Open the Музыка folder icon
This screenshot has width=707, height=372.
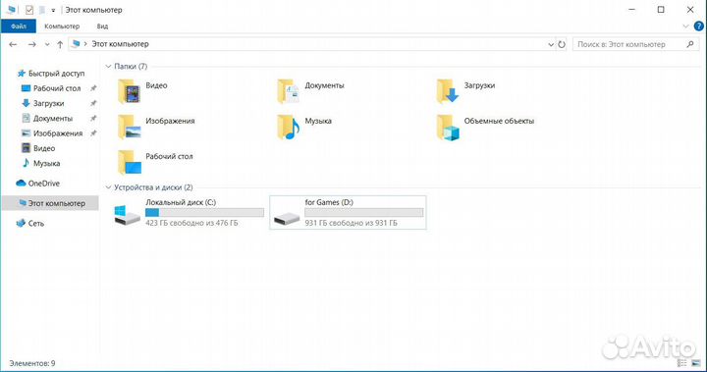[x=289, y=127]
